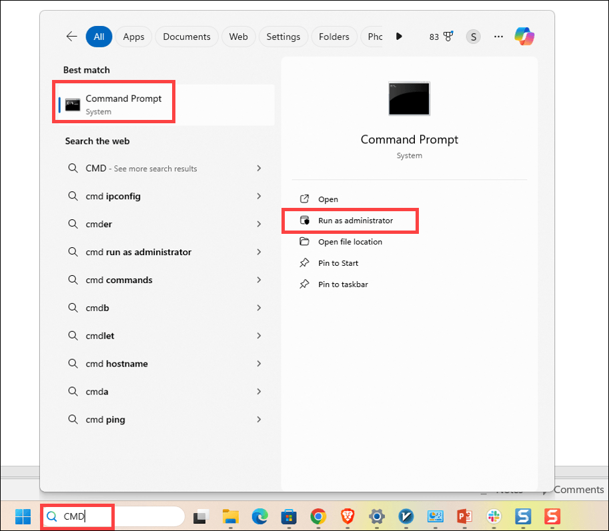Switch to the Apps filter tab
The height and width of the screenshot is (531, 609).
click(x=134, y=37)
